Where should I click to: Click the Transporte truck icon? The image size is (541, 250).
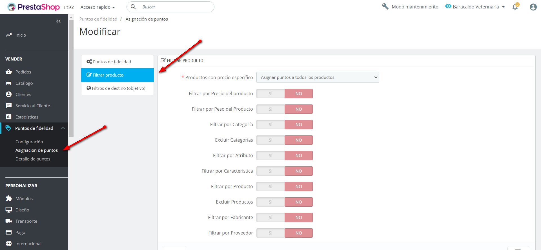tap(9, 221)
